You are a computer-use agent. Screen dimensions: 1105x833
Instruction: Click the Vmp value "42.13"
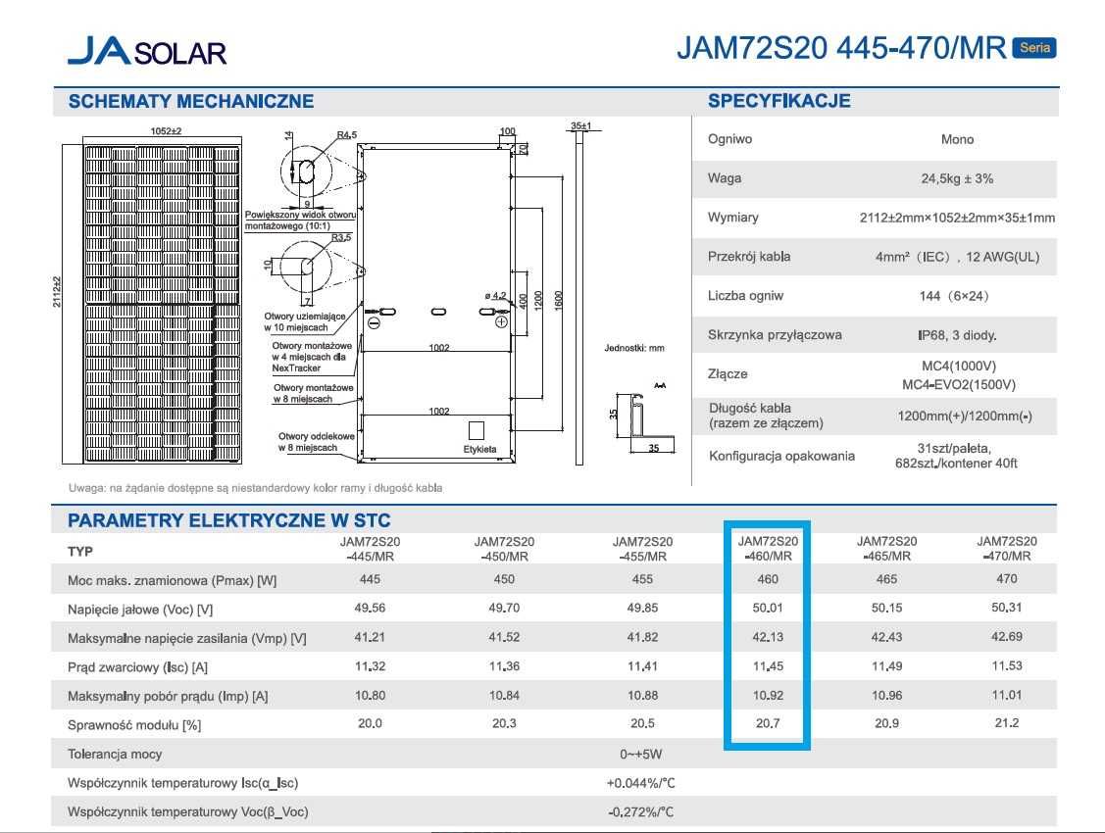(x=768, y=637)
